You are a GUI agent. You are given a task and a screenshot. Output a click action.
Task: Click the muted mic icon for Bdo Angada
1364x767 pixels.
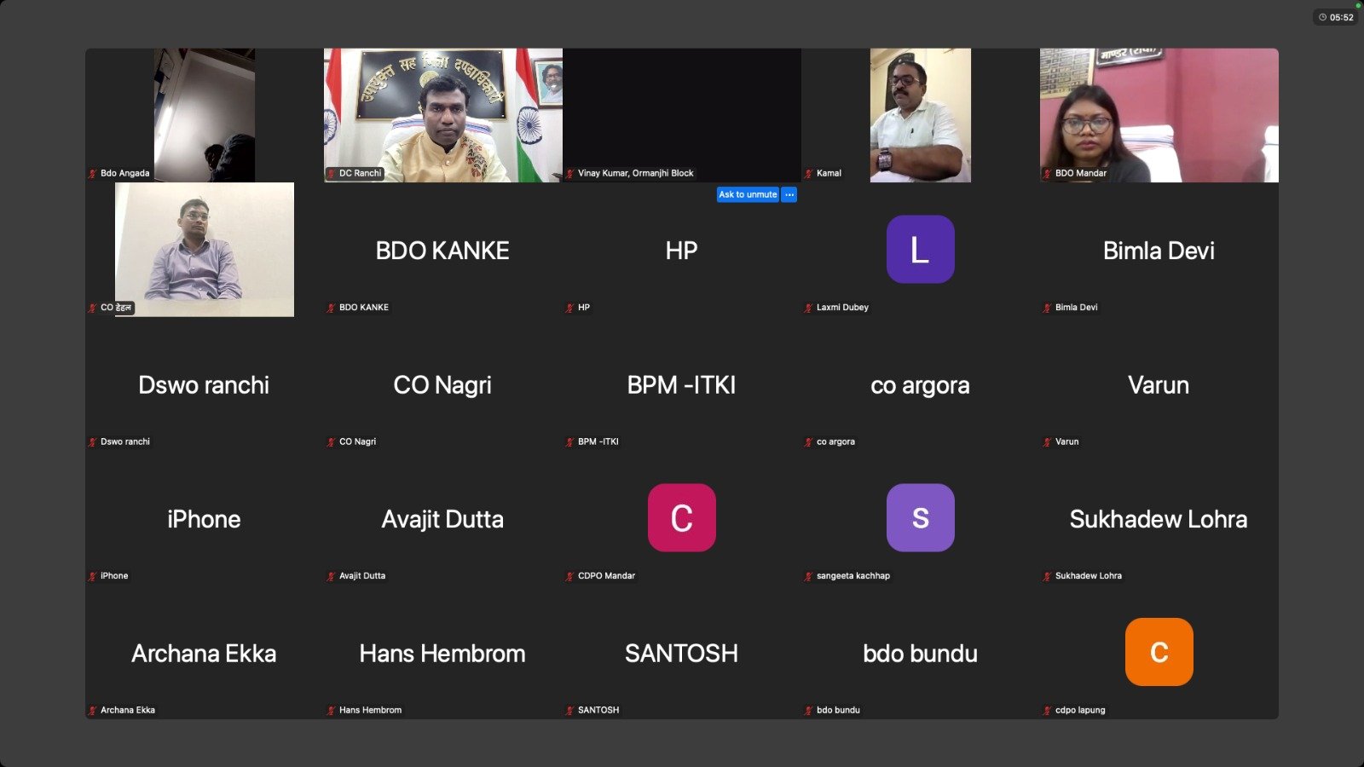coord(93,174)
